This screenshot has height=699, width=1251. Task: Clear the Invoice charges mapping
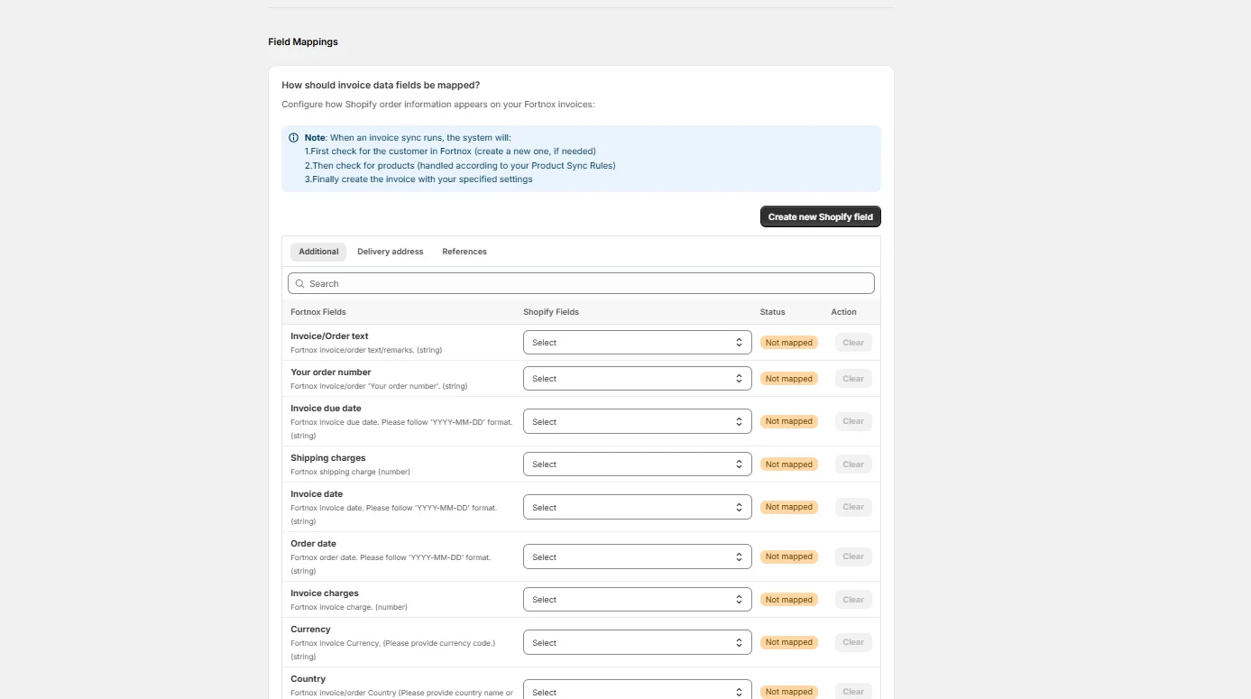[x=853, y=600]
